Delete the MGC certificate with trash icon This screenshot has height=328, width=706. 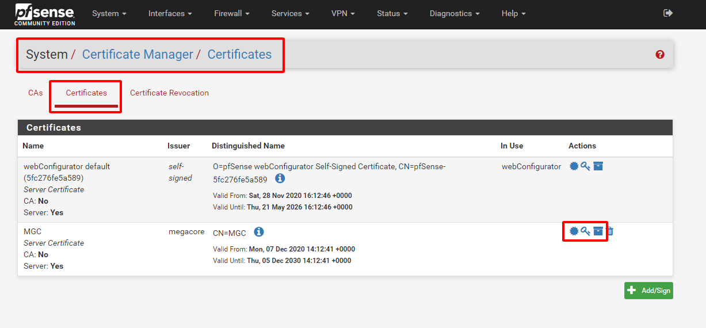(x=610, y=231)
